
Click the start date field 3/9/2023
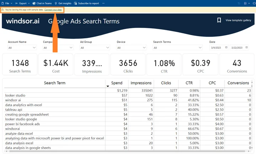tap(216, 48)
